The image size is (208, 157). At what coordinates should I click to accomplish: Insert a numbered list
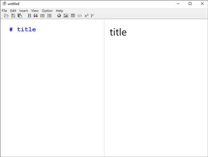pyautogui.click(x=49, y=16)
